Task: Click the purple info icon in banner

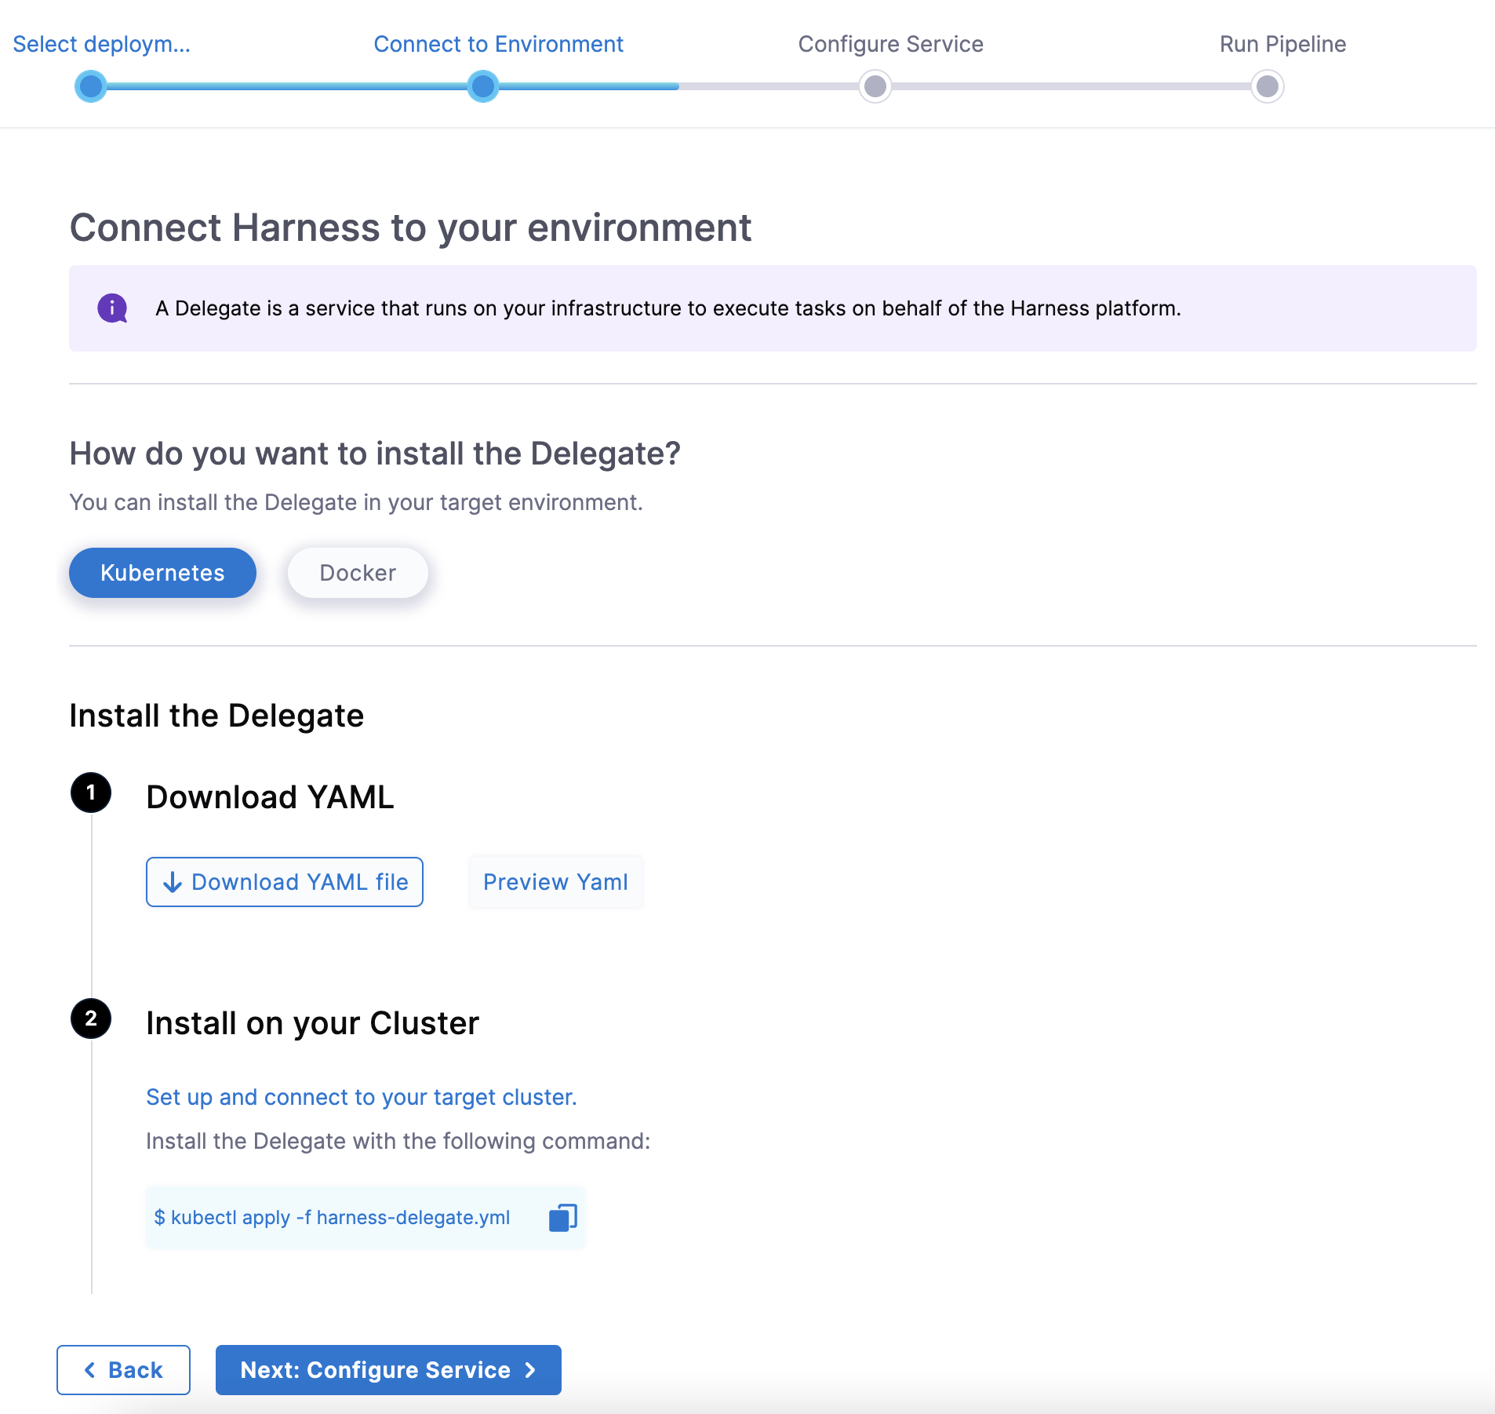Action: click(x=112, y=308)
